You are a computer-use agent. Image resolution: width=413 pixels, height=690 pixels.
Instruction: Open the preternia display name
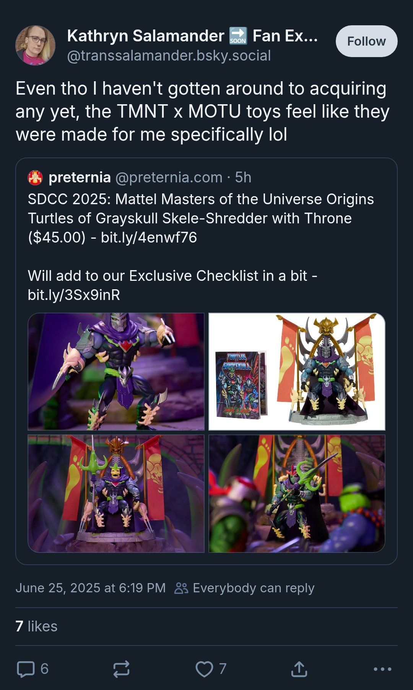[80, 177]
